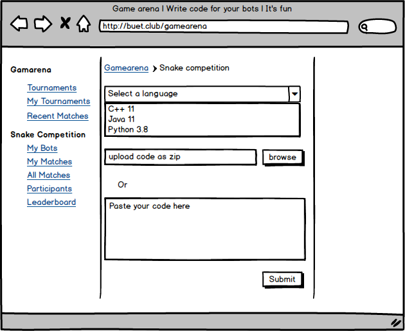Open My Bots under Snake Competition
This screenshot has width=405, height=331.
click(x=42, y=148)
